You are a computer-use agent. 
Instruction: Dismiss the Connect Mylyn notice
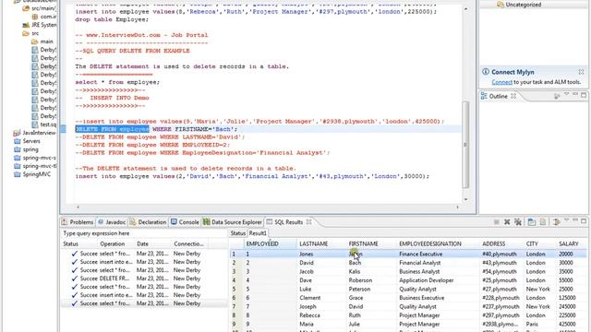(x=581, y=72)
